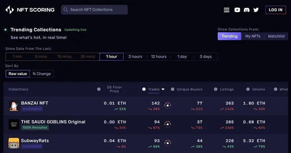This screenshot has height=153, width=291.
Task: Sort by Volume column header
Action: 258,89
